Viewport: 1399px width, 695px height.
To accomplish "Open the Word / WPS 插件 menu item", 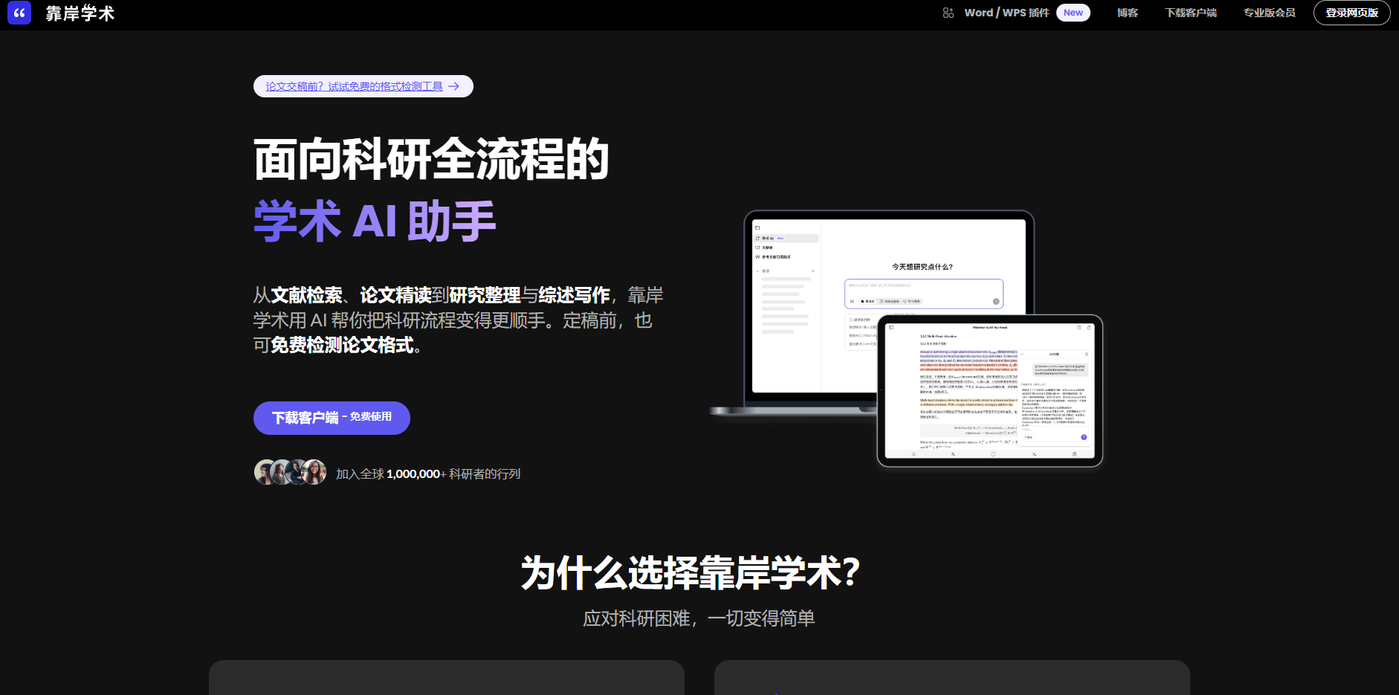I will click(x=1007, y=13).
